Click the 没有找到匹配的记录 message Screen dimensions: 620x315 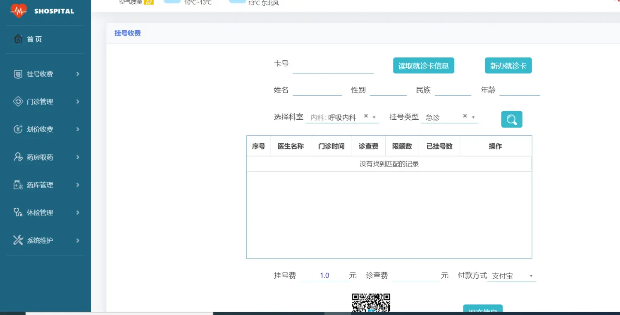[389, 164]
